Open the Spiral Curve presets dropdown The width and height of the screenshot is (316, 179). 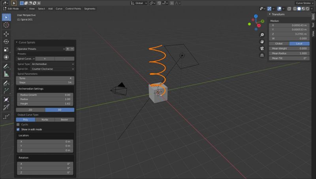point(26,58)
